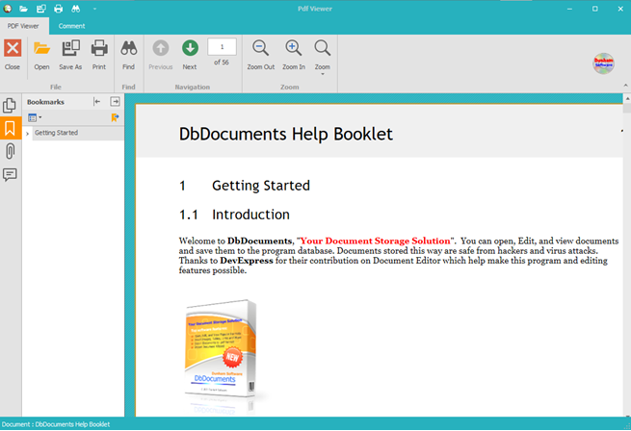Close the PDF document with red X button
631x431 pixels.
pos(13,55)
